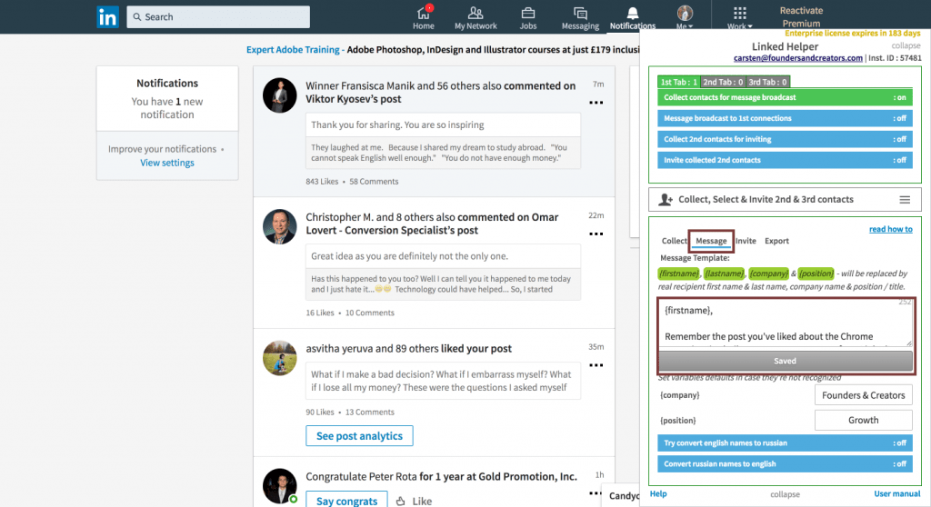
Task: Open Christopher M.'s profile photo
Action: [280, 226]
